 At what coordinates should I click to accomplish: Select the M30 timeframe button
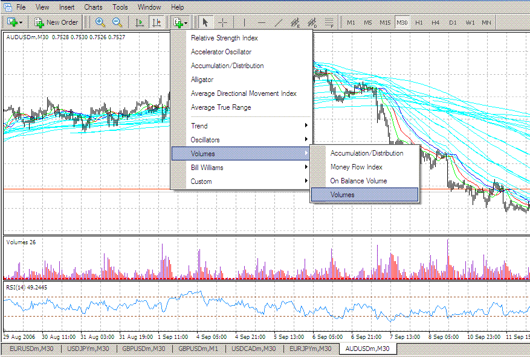[402, 22]
